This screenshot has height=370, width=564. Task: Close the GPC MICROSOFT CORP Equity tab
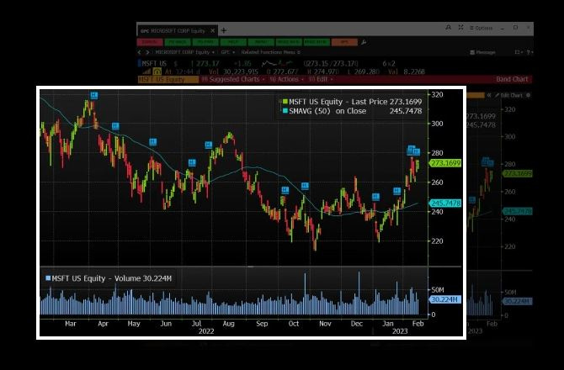coord(213,30)
